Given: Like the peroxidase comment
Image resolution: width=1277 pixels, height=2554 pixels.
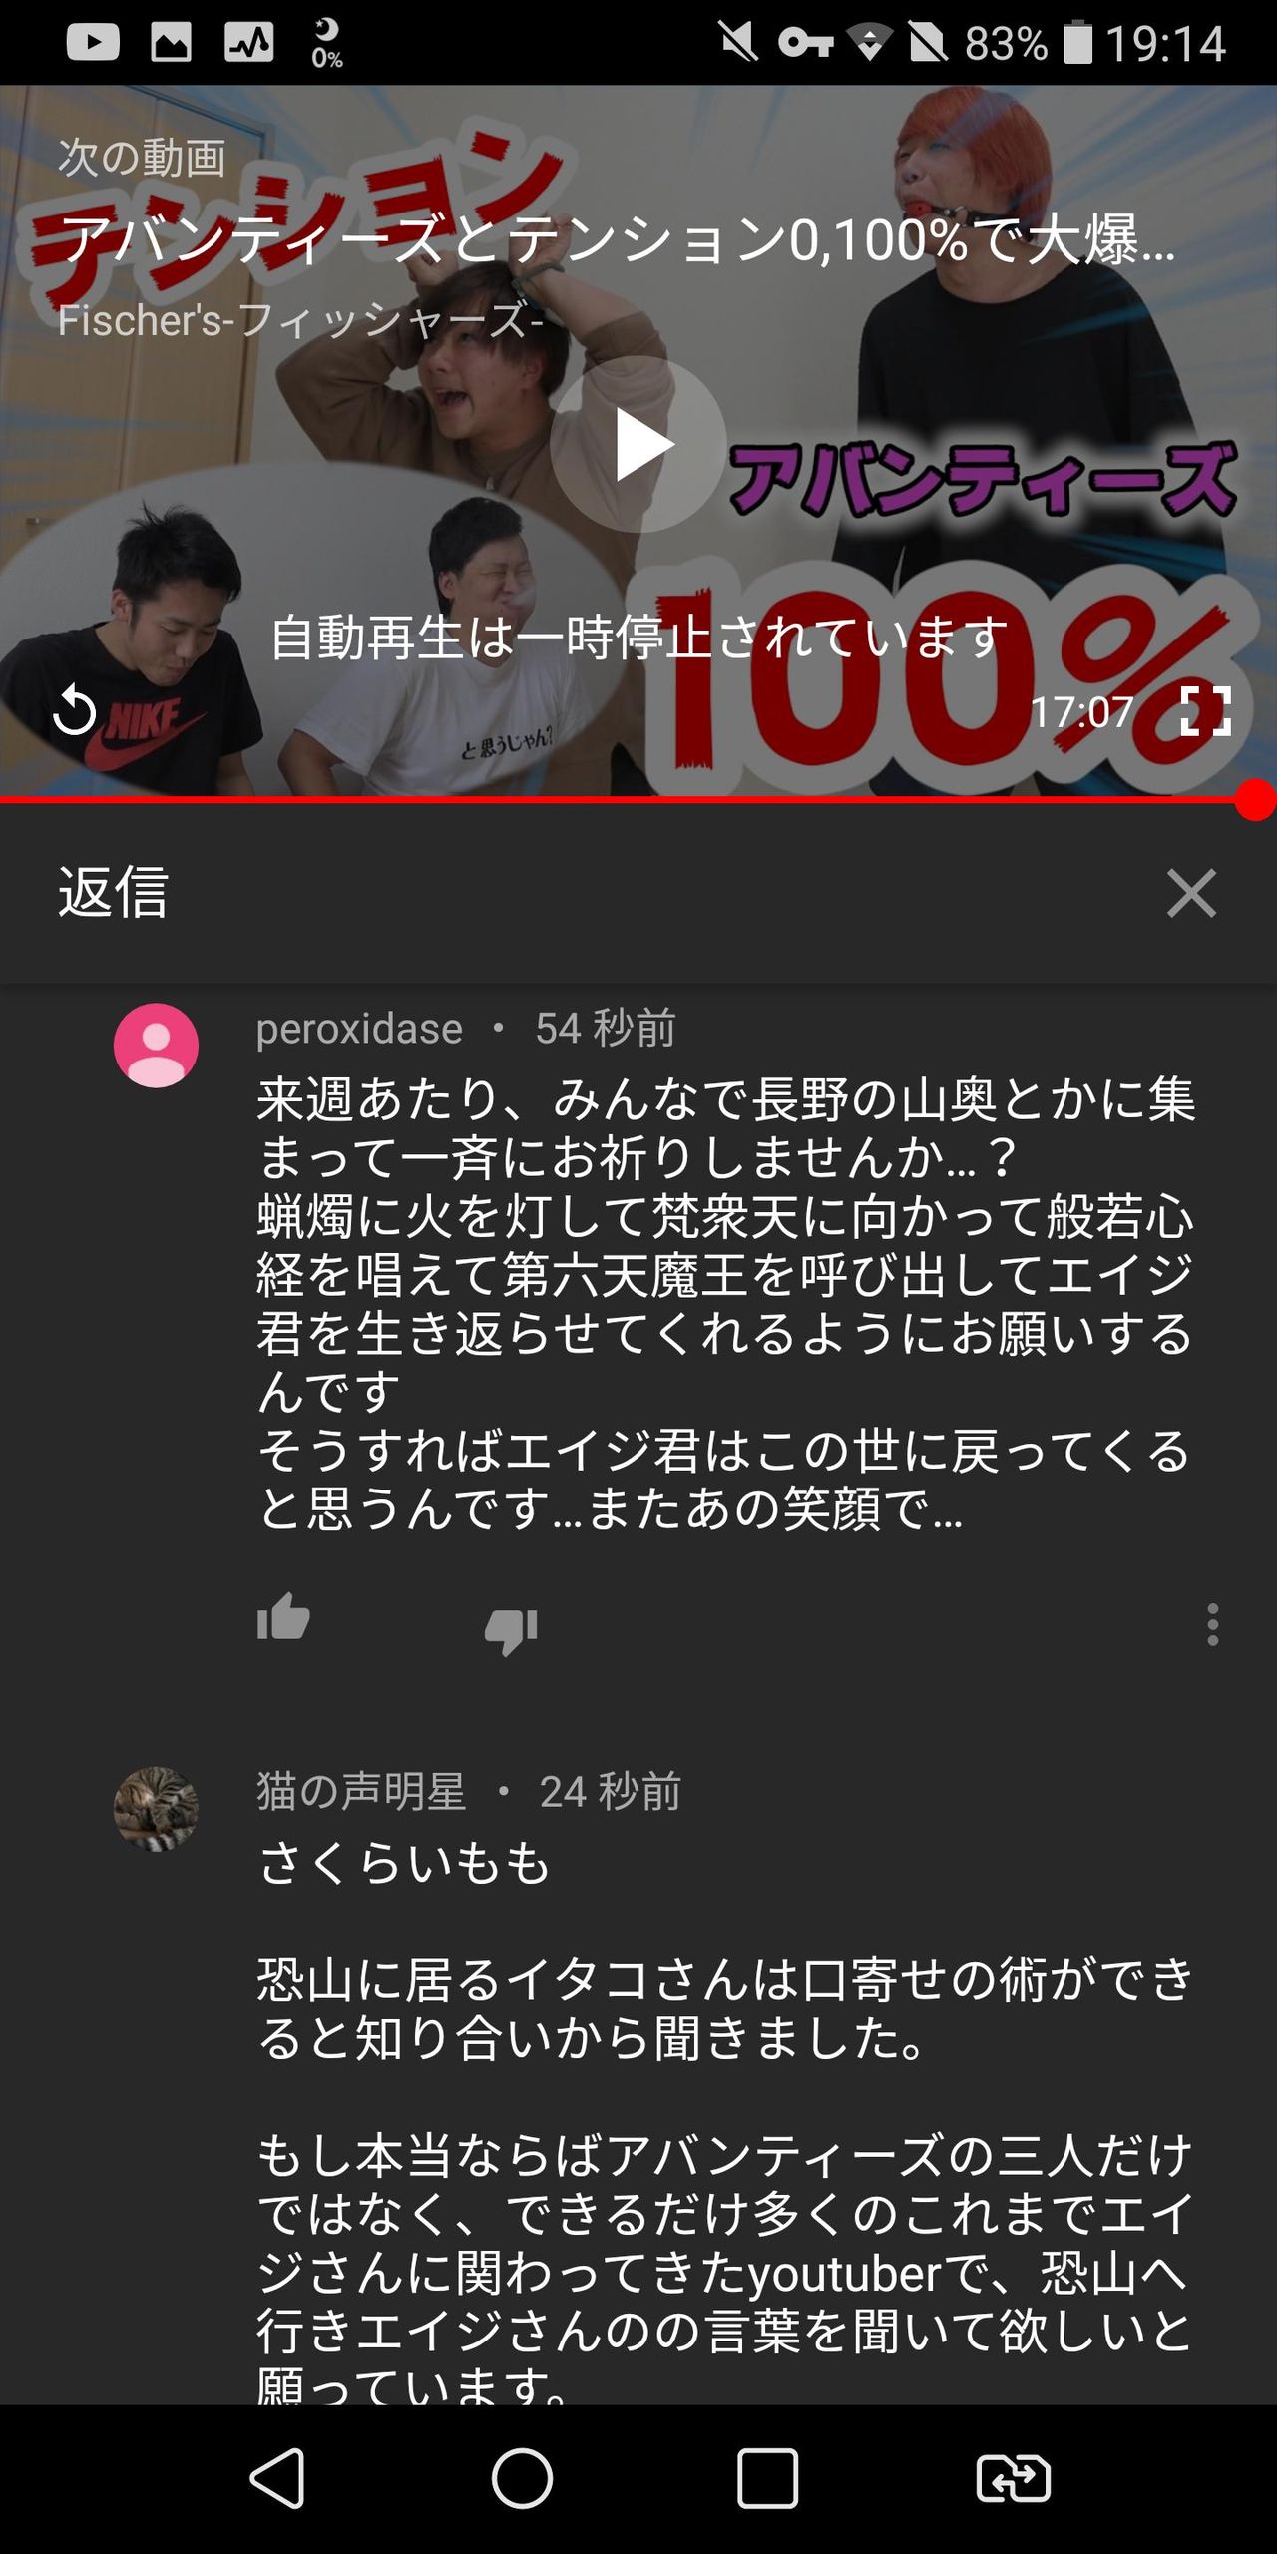Looking at the screenshot, I should click(283, 1618).
